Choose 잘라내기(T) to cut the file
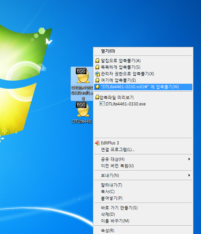This screenshot has width=201, height=234. click(x=143, y=185)
